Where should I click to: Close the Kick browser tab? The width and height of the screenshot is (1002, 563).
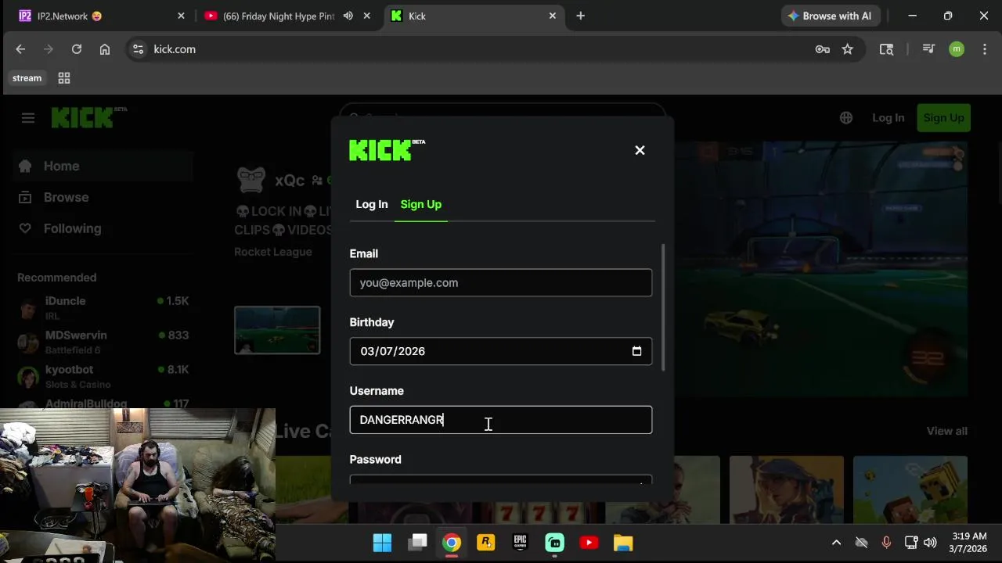tap(552, 16)
